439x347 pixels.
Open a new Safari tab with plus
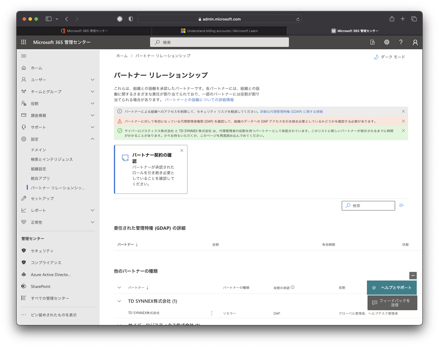coord(403,19)
